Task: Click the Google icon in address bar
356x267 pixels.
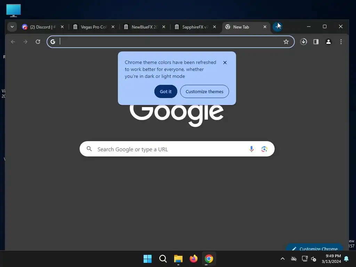Action: (53, 42)
